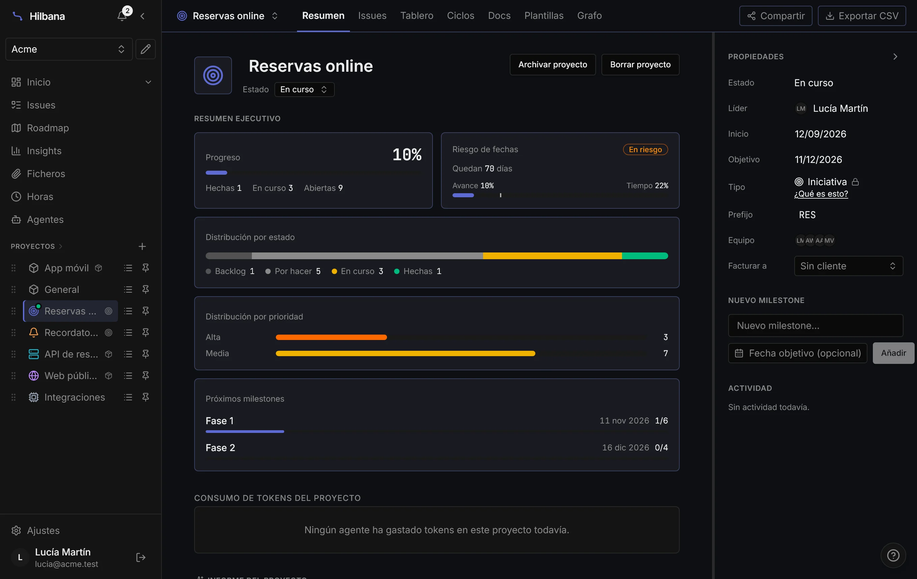The height and width of the screenshot is (579, 917).
Task: Click the pencil edit icon beside Acme
Action: [x=145, y=49]
